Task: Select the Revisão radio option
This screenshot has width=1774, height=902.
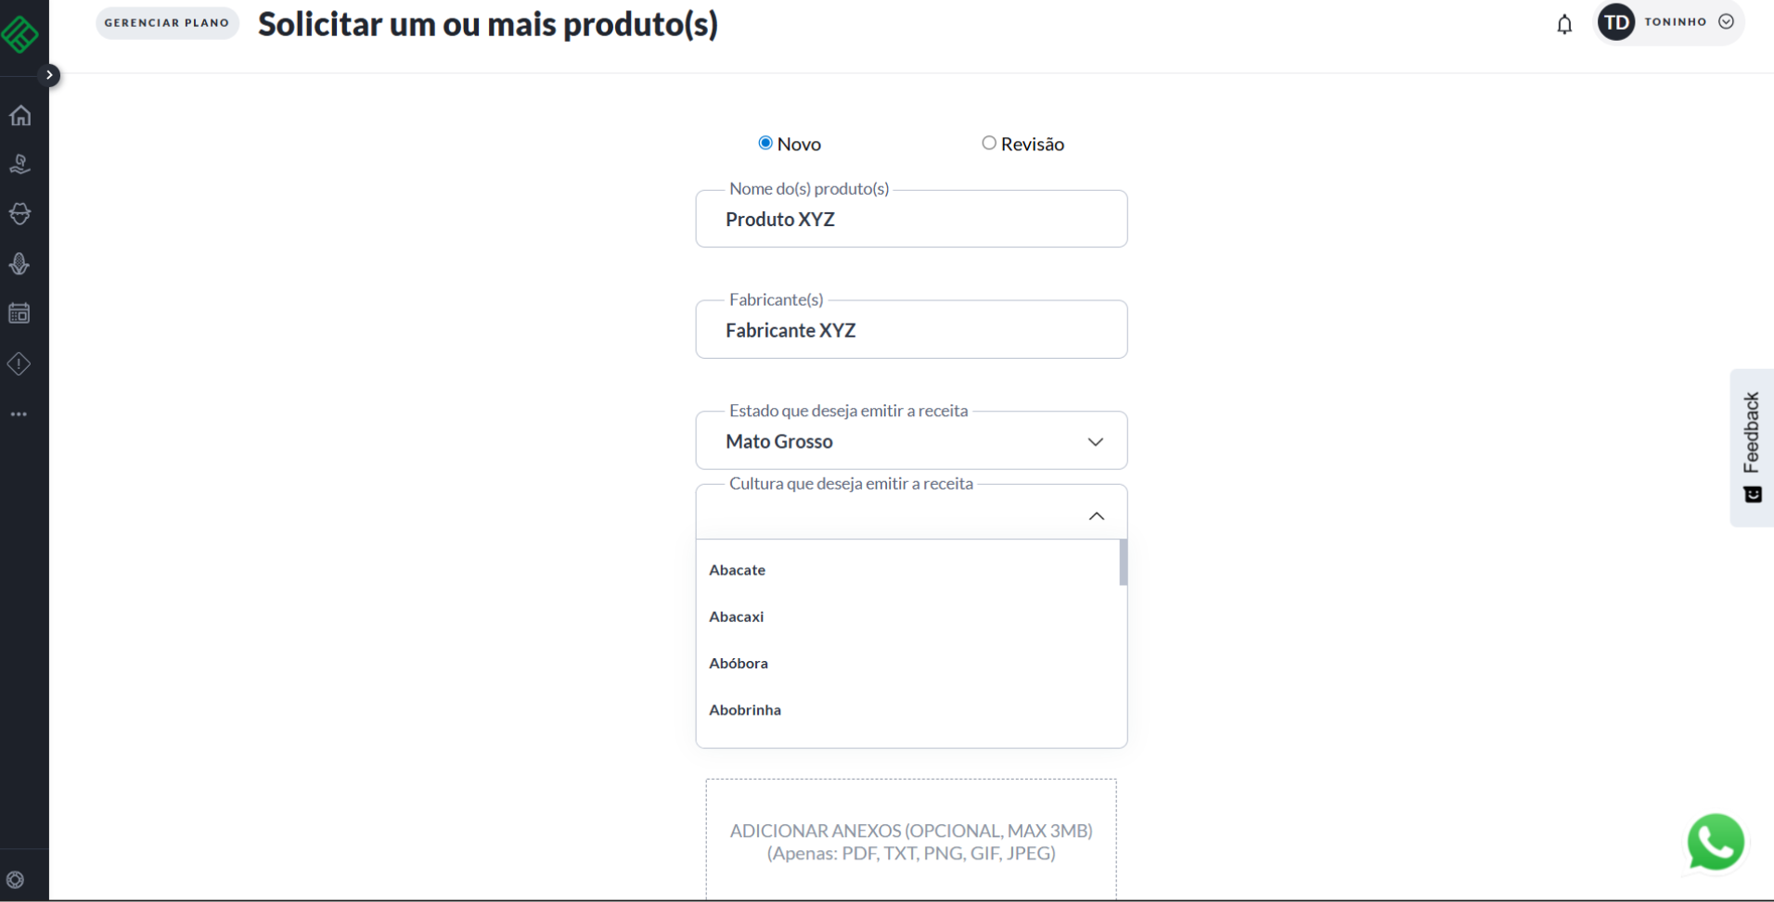Action: tap(989, 143)
